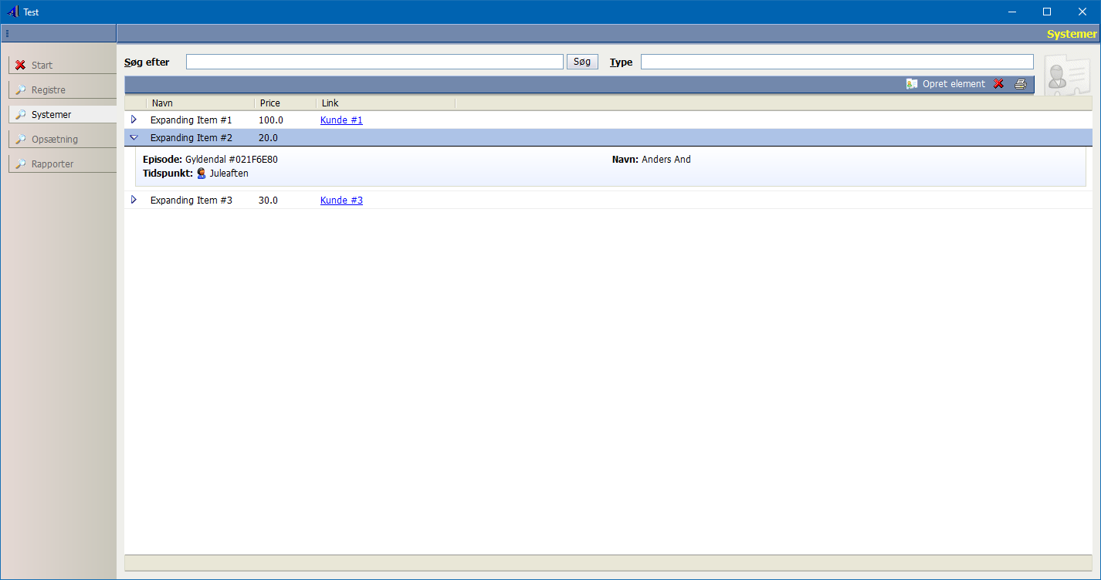Click Opret element button label
Image resolution: width=1101 pixels, height=580 pixels.
click(x=954, y=84)
